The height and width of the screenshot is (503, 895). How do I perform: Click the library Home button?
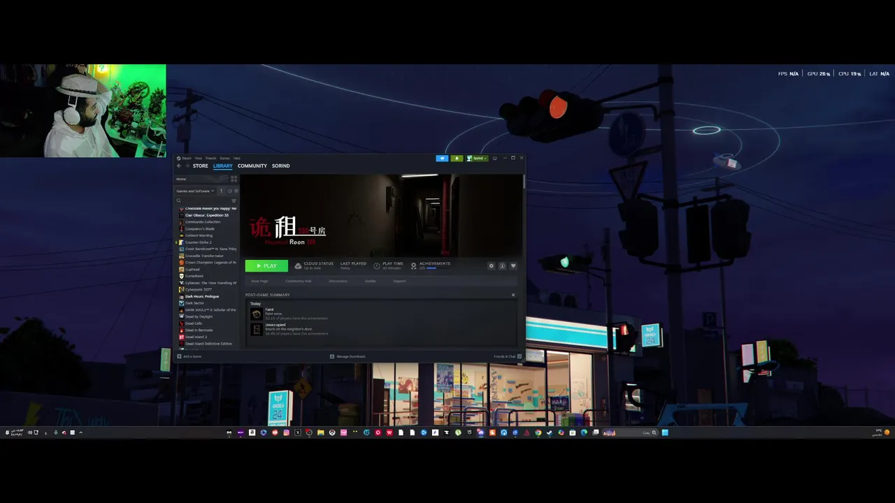203,179
